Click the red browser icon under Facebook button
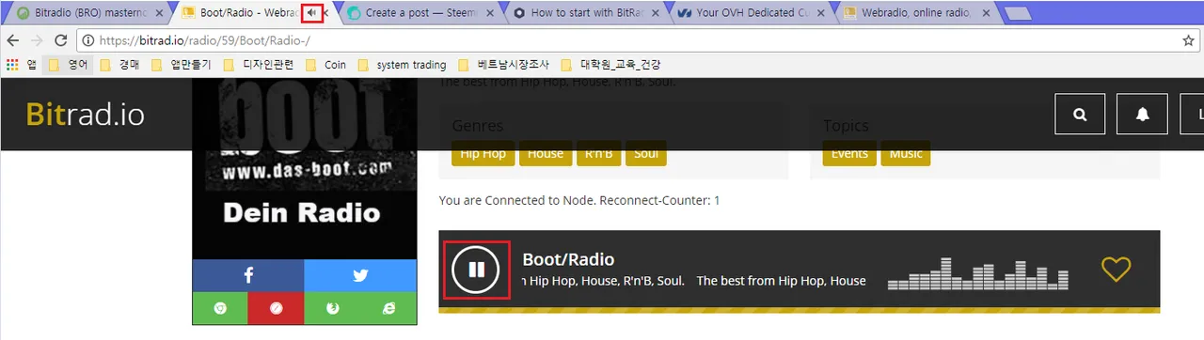Image resolution: width=1204 pixels, height=340 pixels. pyautogui.click(x=276, y=308)
